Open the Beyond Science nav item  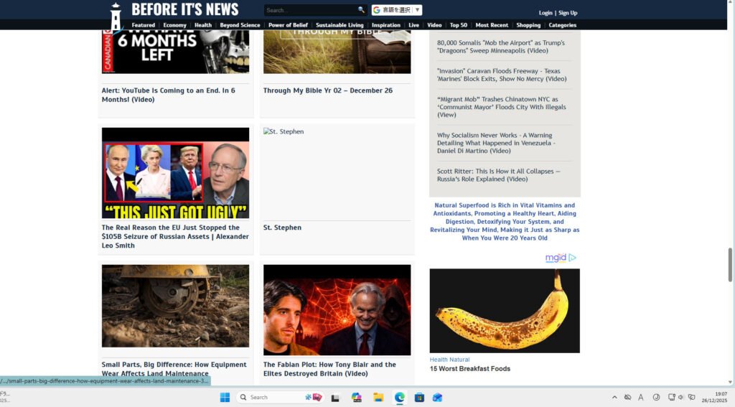click(x=240, y=25)
